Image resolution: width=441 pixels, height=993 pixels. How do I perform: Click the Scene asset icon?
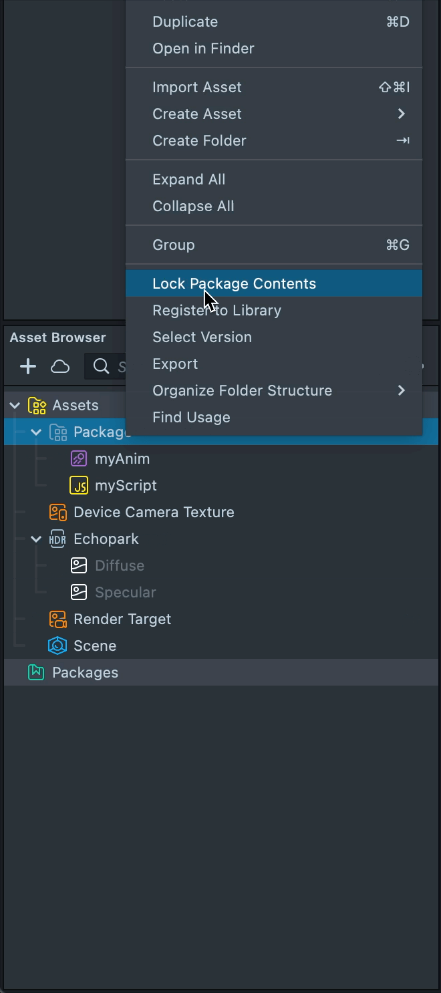pos(57,646)
